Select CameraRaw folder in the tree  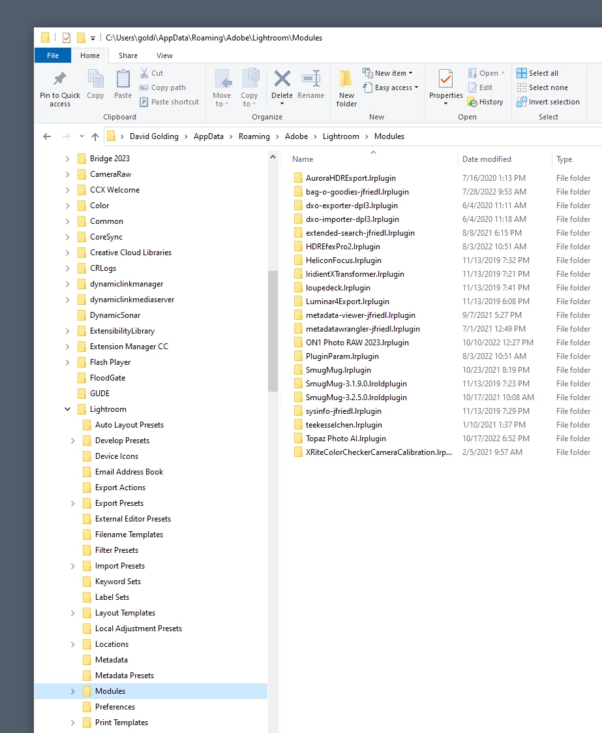tap(111, 174)
